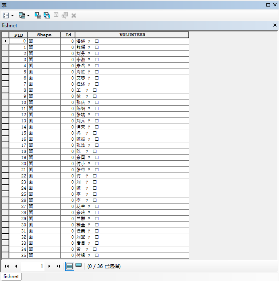Switch to the fishnet tab at bottom
279x281 pixels.
coord(11,277)
